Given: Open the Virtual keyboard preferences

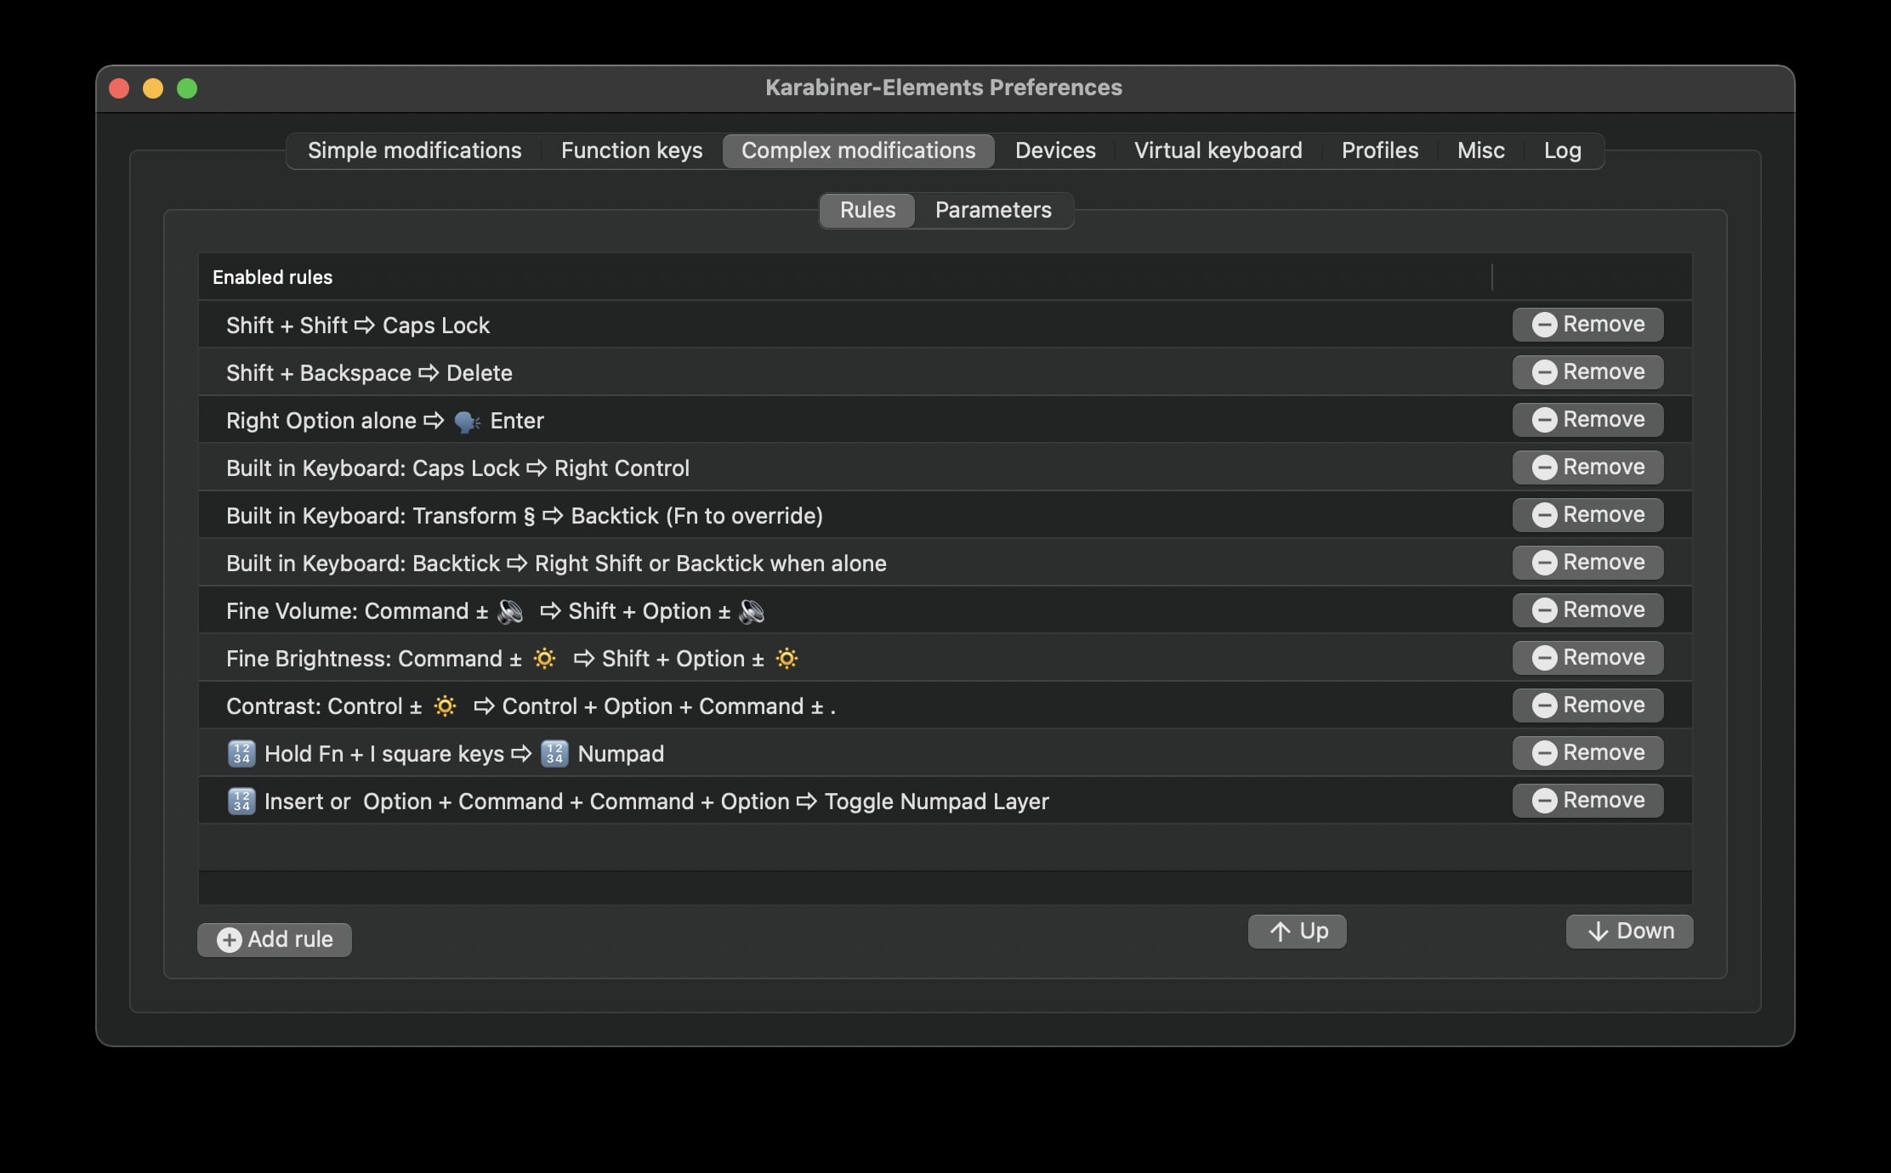Looking at the screenshot, I should pos(1218,150).
